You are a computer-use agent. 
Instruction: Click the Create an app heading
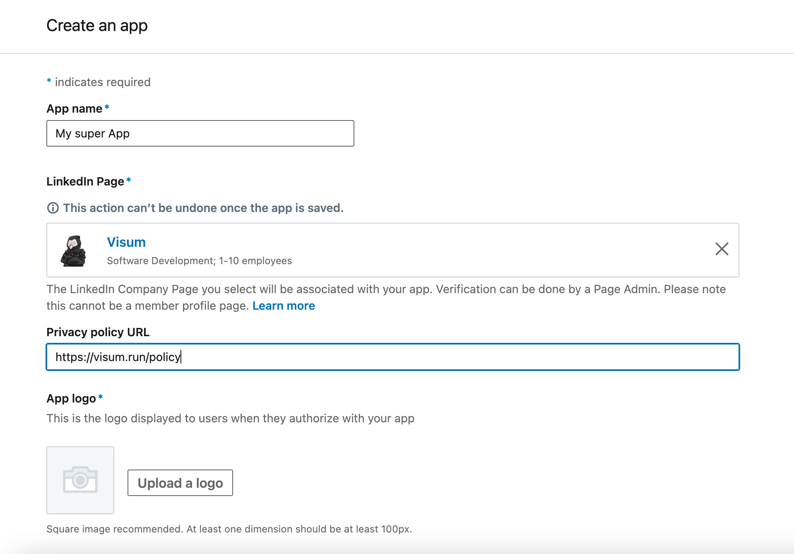click(97, 26)
